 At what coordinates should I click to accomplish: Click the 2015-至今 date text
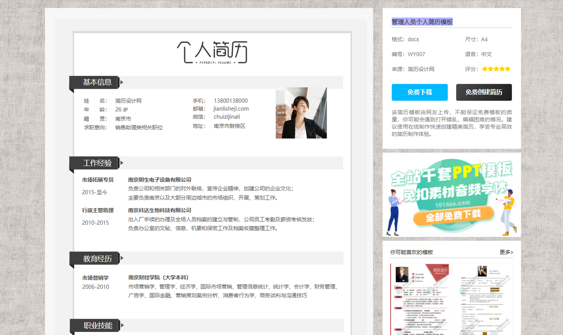[95, 192]
